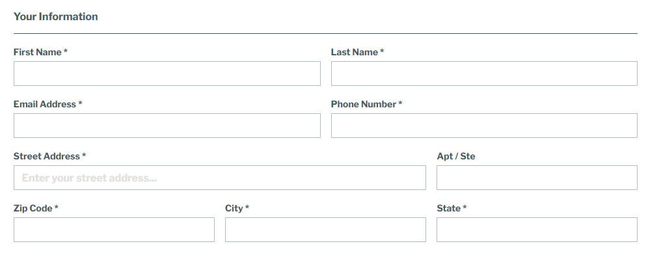This screenshot has height=257, width=648.
Task: Select the State input field
Action: [537, 230]
